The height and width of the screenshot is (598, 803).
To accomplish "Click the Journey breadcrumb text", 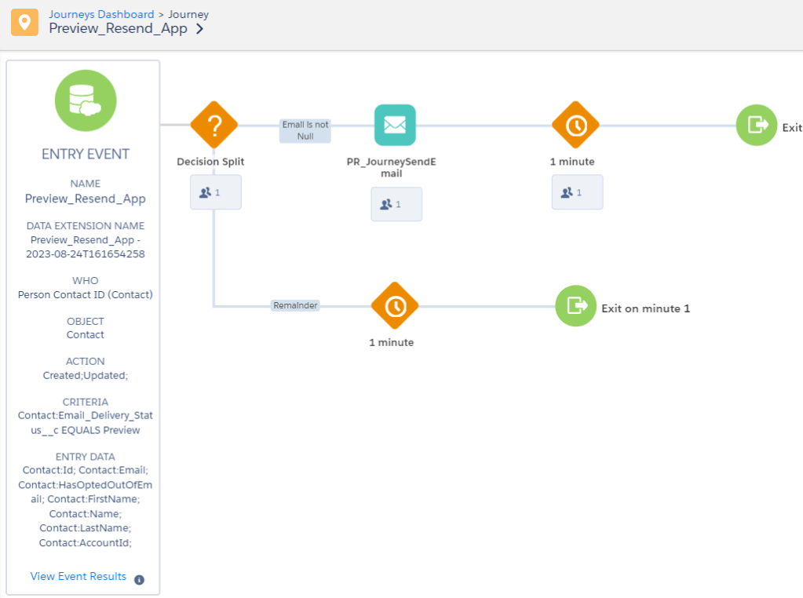I will point(188,14).
